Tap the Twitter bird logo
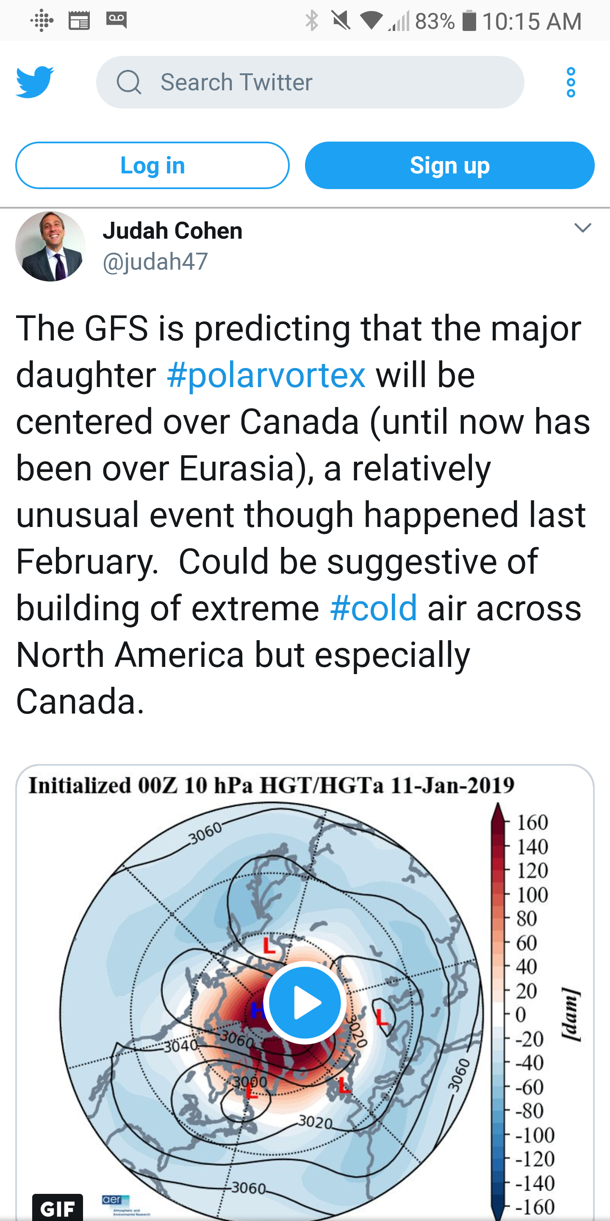Image resolution: width=610 pixels, height=1221 pixels. click(x=35, y=82)
